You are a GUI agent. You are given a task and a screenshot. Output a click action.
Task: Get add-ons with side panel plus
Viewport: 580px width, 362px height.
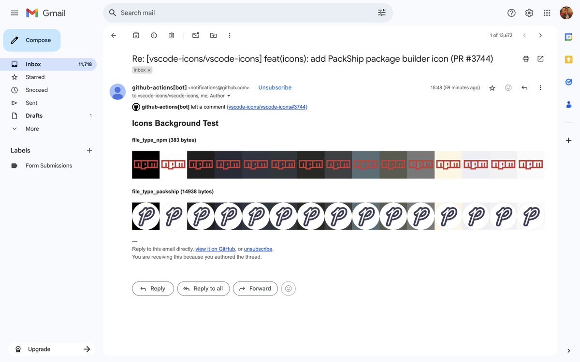569,140
